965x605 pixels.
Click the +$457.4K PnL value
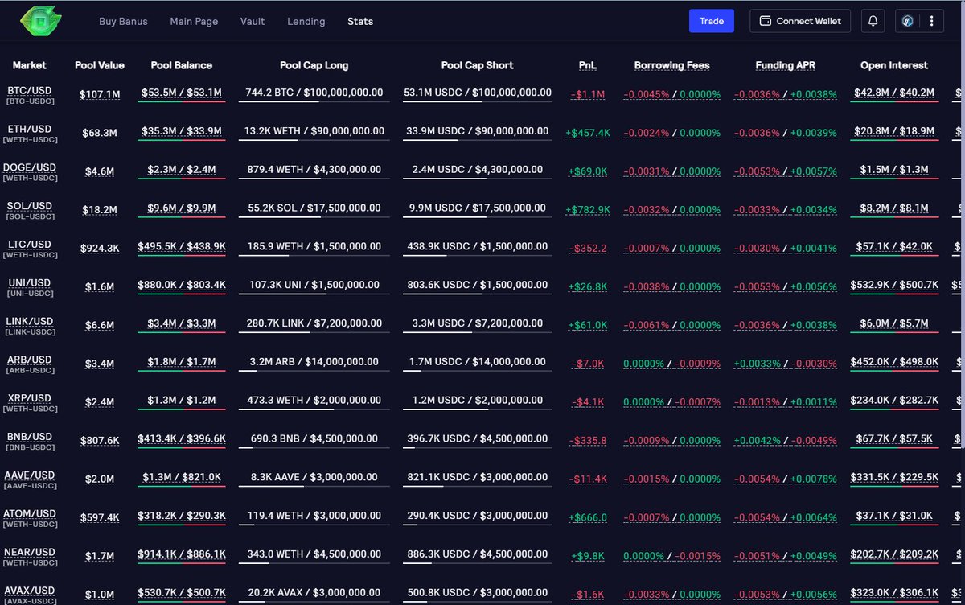click(x=588, y=134)
